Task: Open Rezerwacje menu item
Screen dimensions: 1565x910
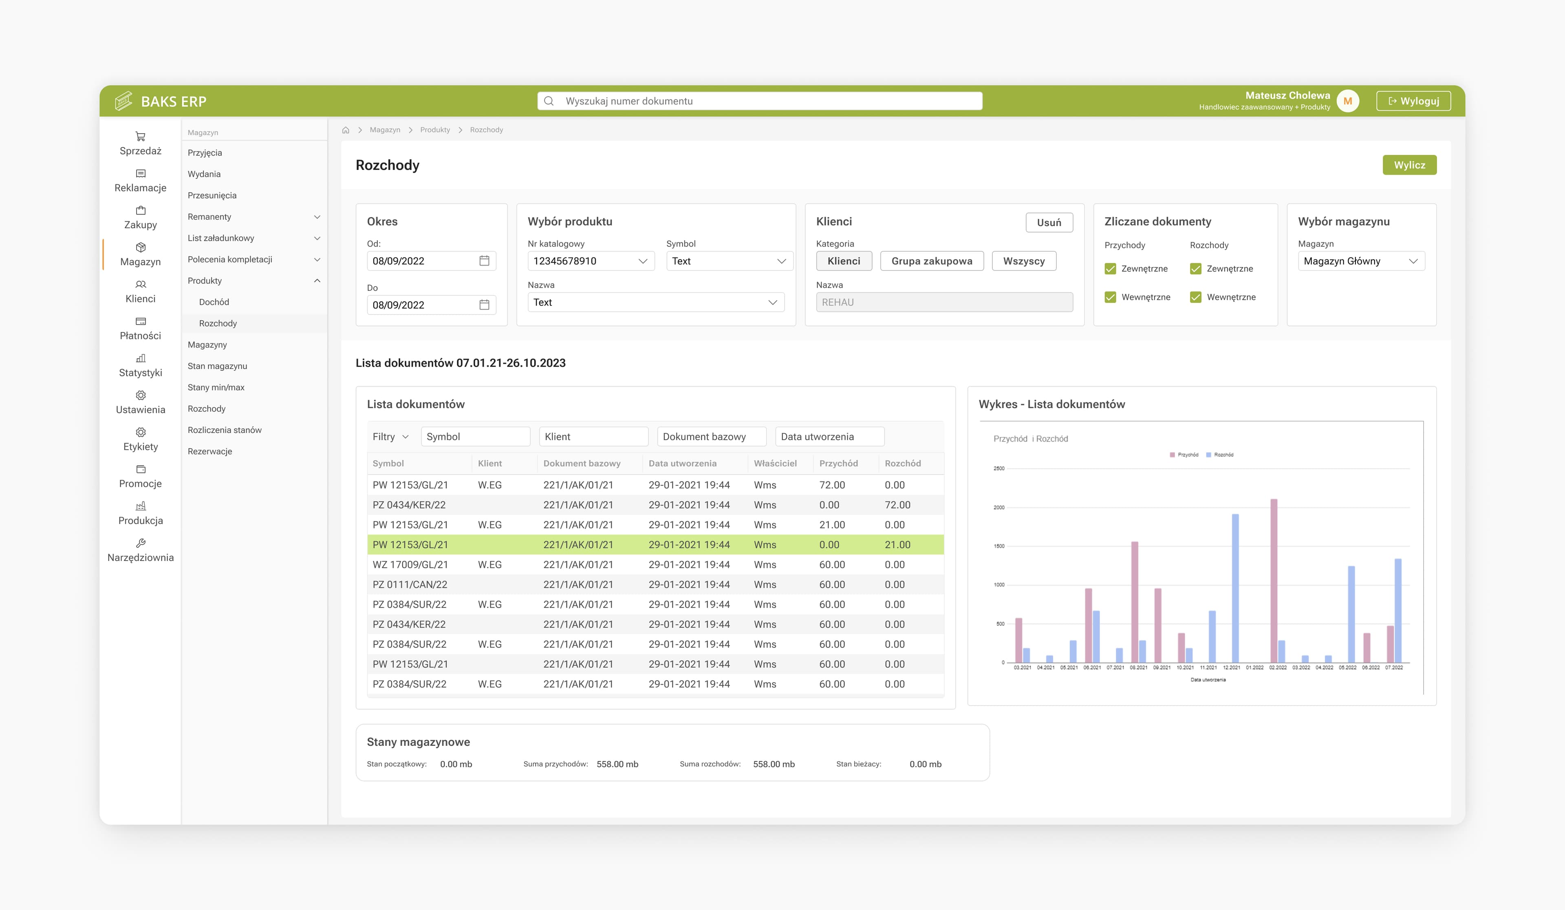Action: pos(210,451)
